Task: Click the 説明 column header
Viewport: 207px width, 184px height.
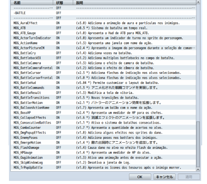Action: coord(135,3)
